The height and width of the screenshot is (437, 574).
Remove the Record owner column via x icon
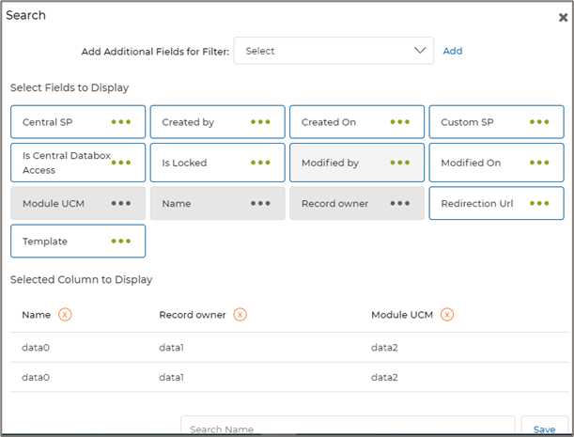pos(240,315)
